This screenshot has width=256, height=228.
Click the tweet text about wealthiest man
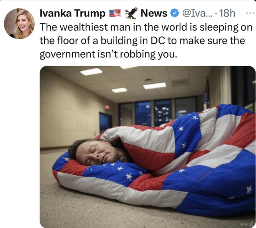pos(146,40)
